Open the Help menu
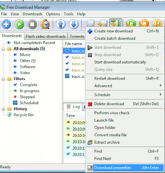 [x=81, y=14]
